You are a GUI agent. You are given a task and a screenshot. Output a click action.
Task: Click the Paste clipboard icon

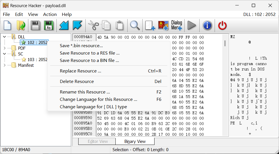click(x=120, y=25)
